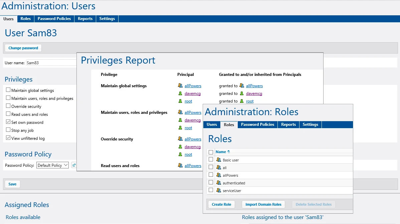Open the Password Policy dropdown
This screenshot has height=224, width=400.
(x=52, y=165)
